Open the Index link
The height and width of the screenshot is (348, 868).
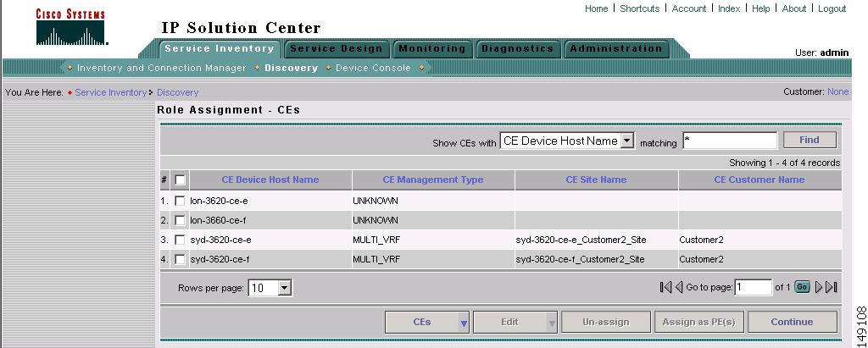click(x=728, y=8)
